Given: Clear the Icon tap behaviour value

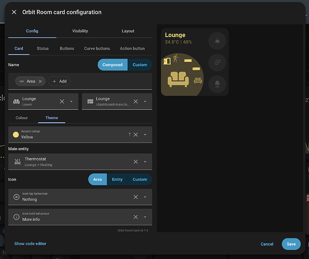Looking at the screenshot, I should coord(136,197).
